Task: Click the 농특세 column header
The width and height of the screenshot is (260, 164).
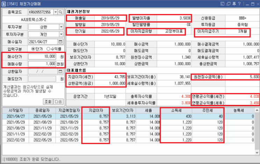Action: pyautogui.click(x=239, y=110)
